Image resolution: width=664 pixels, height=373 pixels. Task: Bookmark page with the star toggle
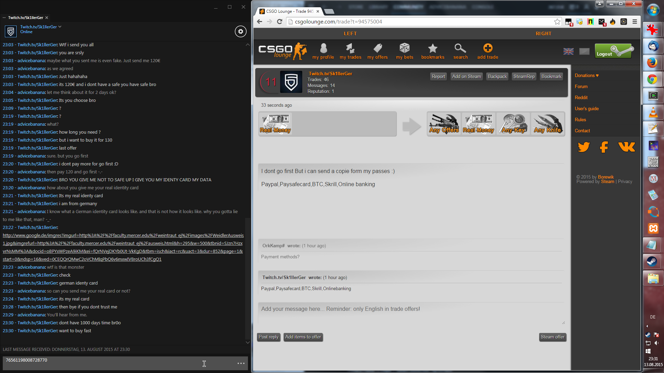point(557,22)
